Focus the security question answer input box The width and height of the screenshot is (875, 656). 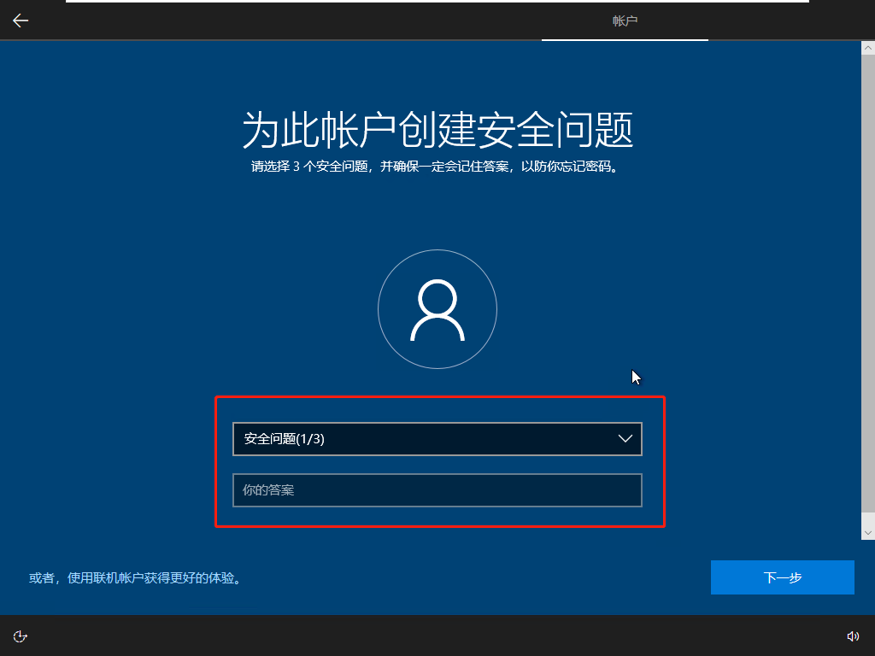[437, 490]
